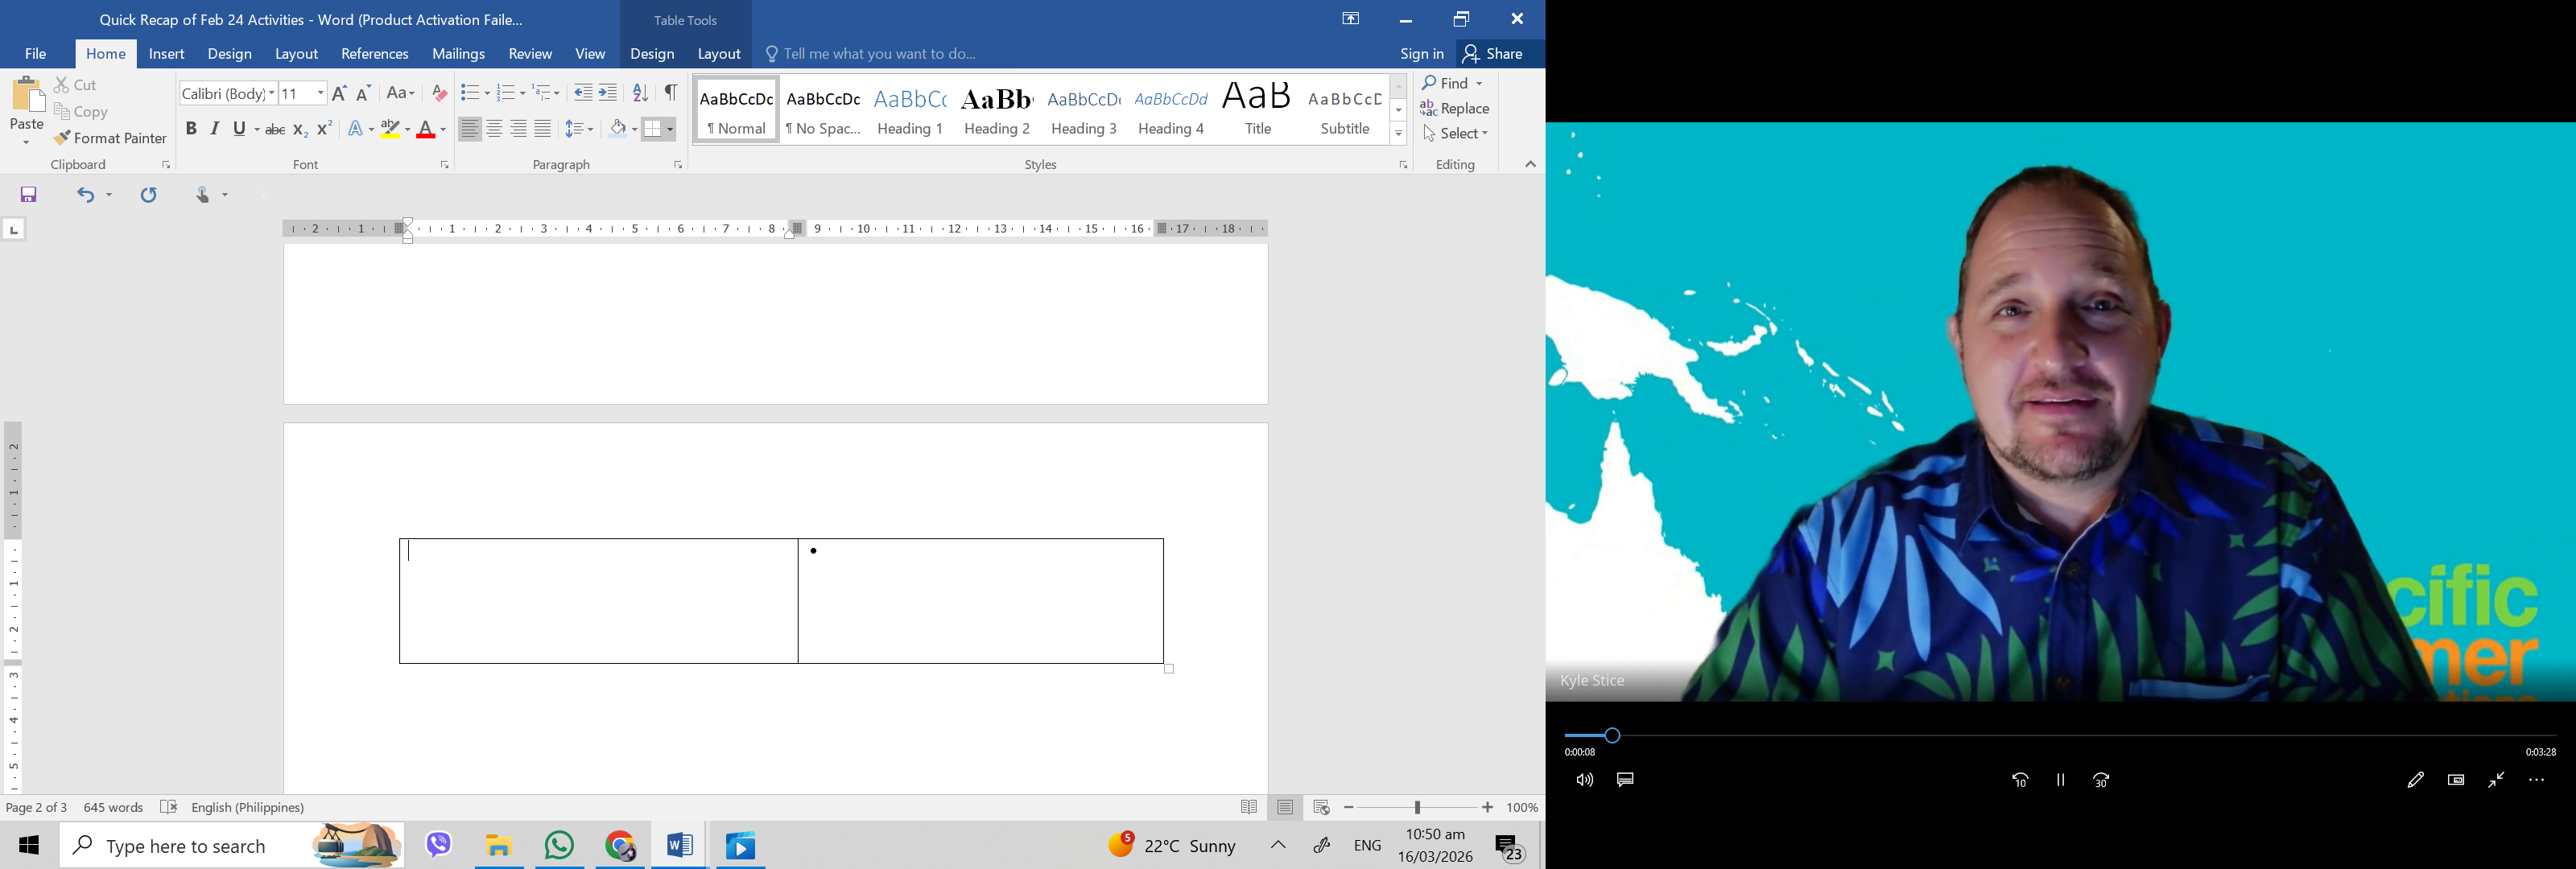Click the 100% zoom level

pos(1522,807)
